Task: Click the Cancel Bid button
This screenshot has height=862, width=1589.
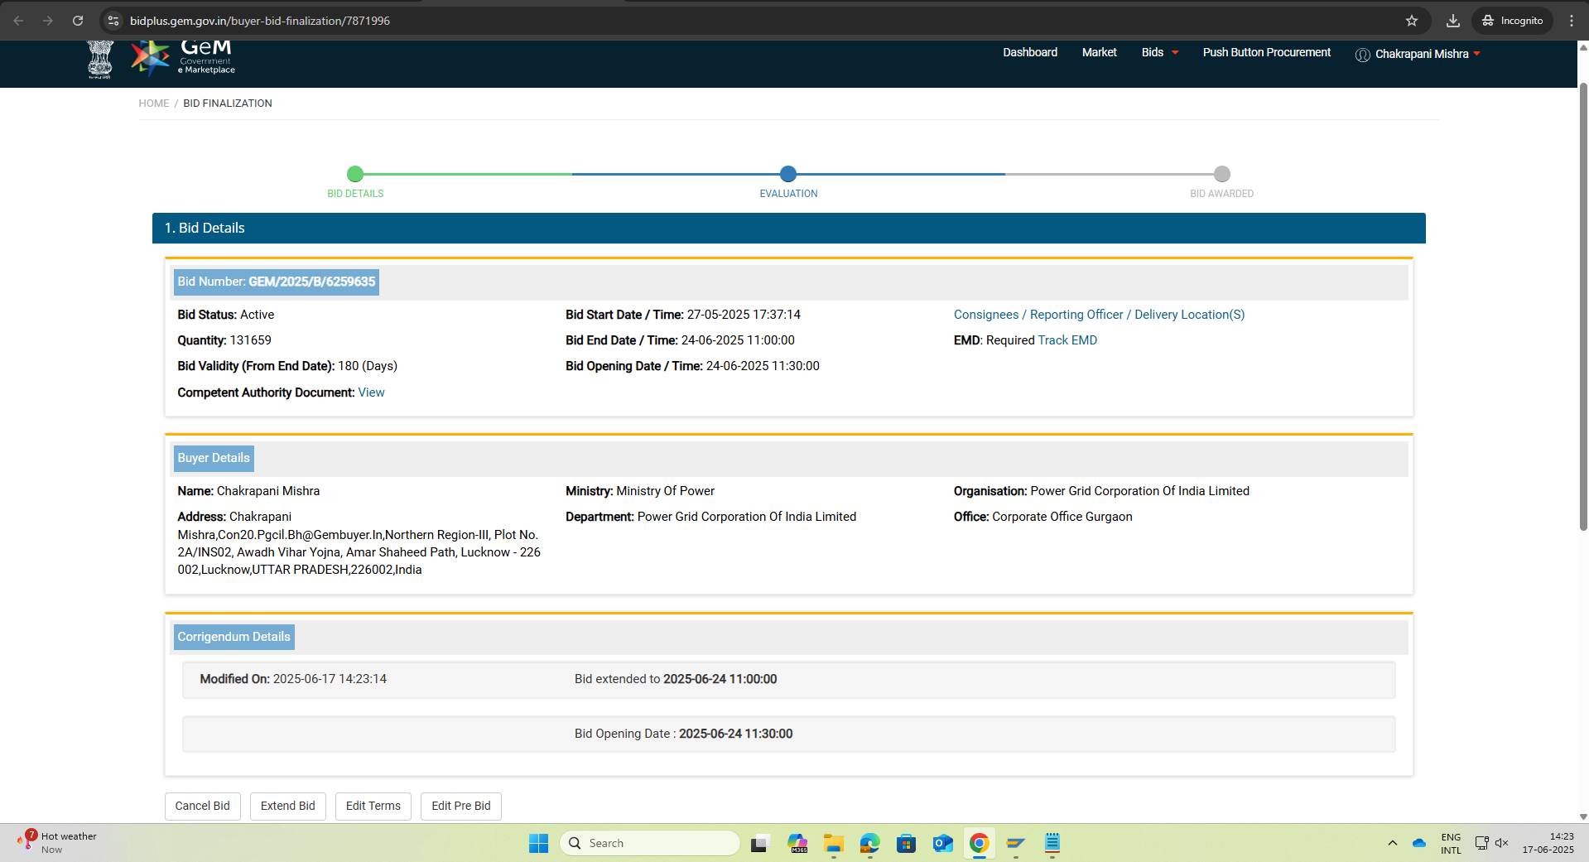Action: (x=203, y=806)
